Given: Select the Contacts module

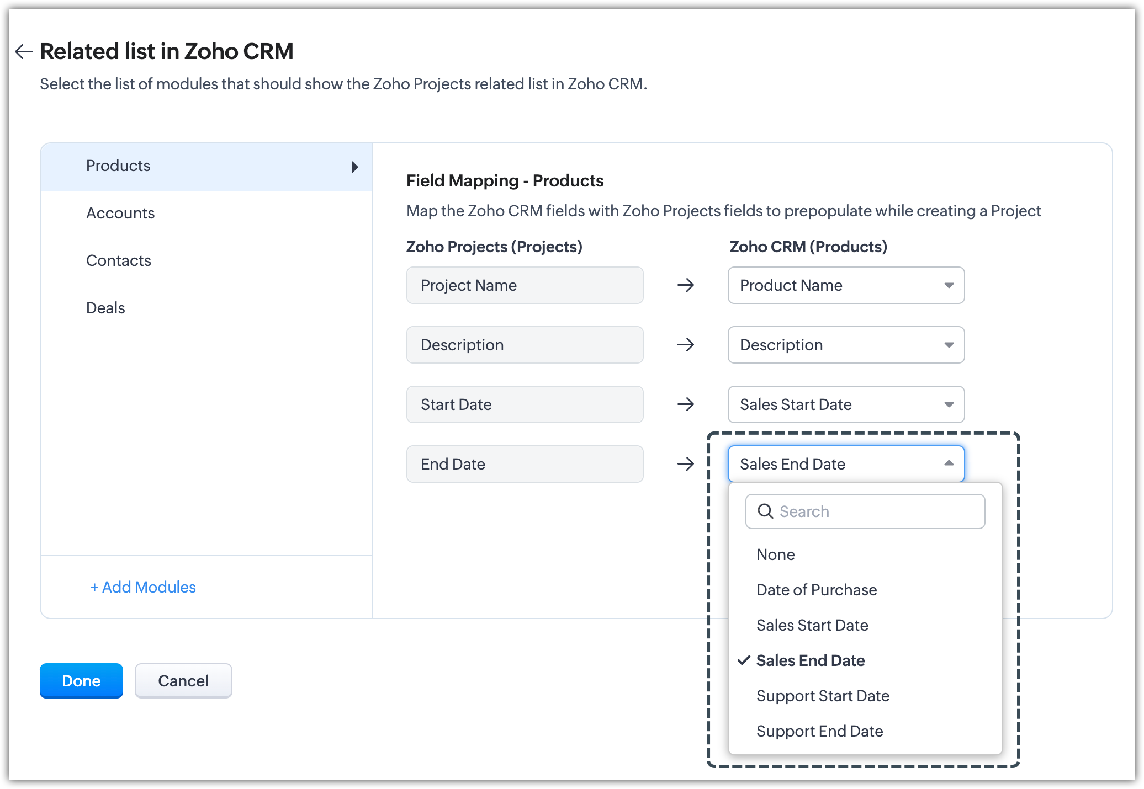Looking at the screenshot, I should click(x=119, y=261).
